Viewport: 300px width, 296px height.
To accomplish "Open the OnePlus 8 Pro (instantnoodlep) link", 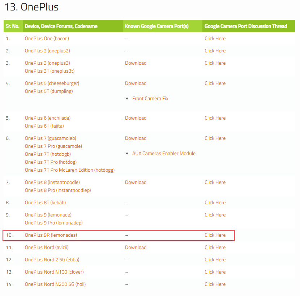I will [58, 190].
